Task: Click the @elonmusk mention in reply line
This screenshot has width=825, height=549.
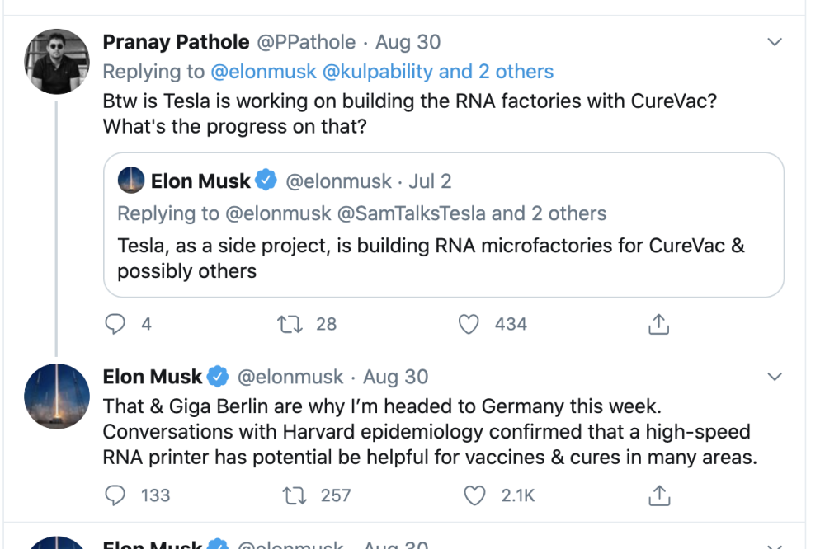Action: 264,72
